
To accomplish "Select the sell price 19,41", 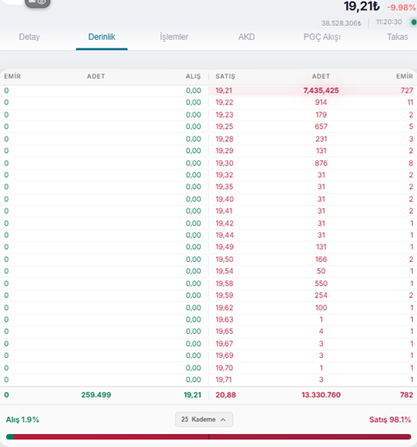I will [x=224, y=211].
